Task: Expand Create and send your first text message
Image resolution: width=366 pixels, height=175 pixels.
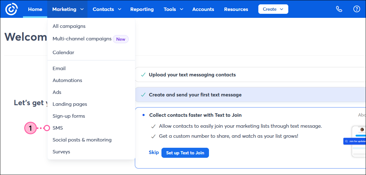Action: click(250, 95)
